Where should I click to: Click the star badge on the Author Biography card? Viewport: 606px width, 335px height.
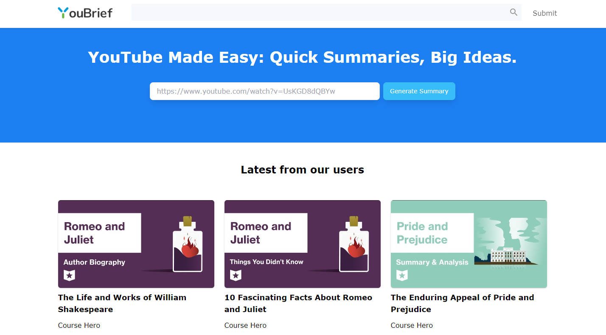pos(69,276)
